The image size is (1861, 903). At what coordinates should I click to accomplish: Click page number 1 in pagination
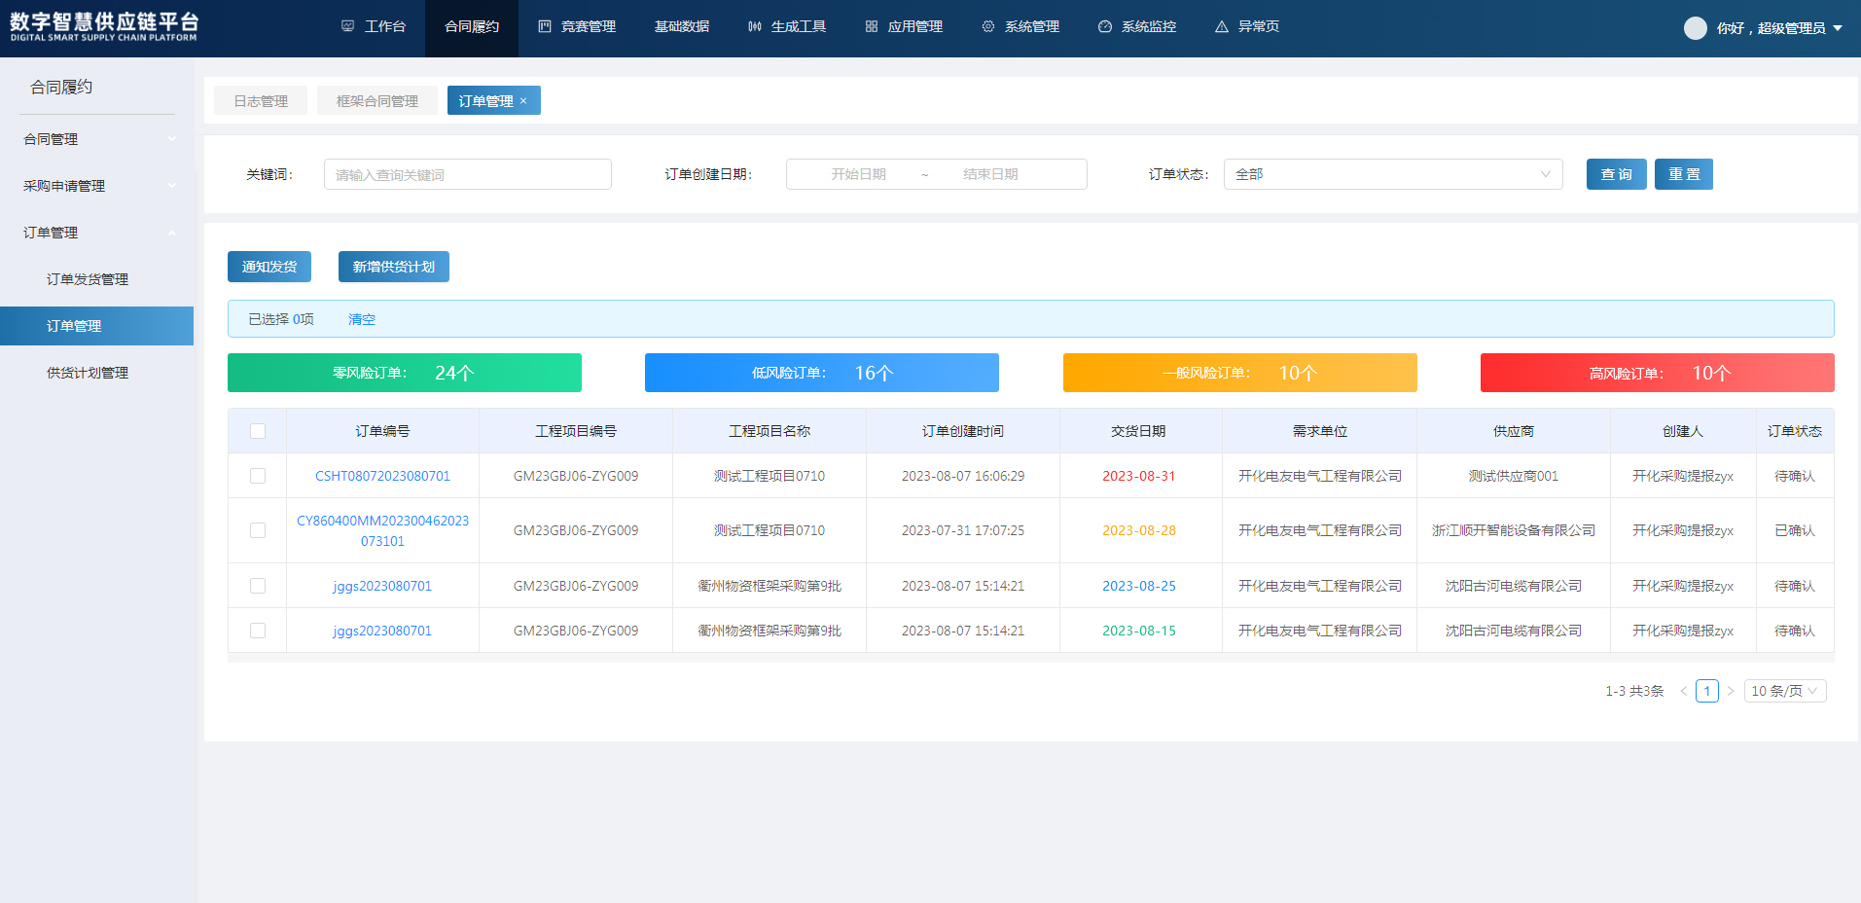click(x=1707, y=691)
